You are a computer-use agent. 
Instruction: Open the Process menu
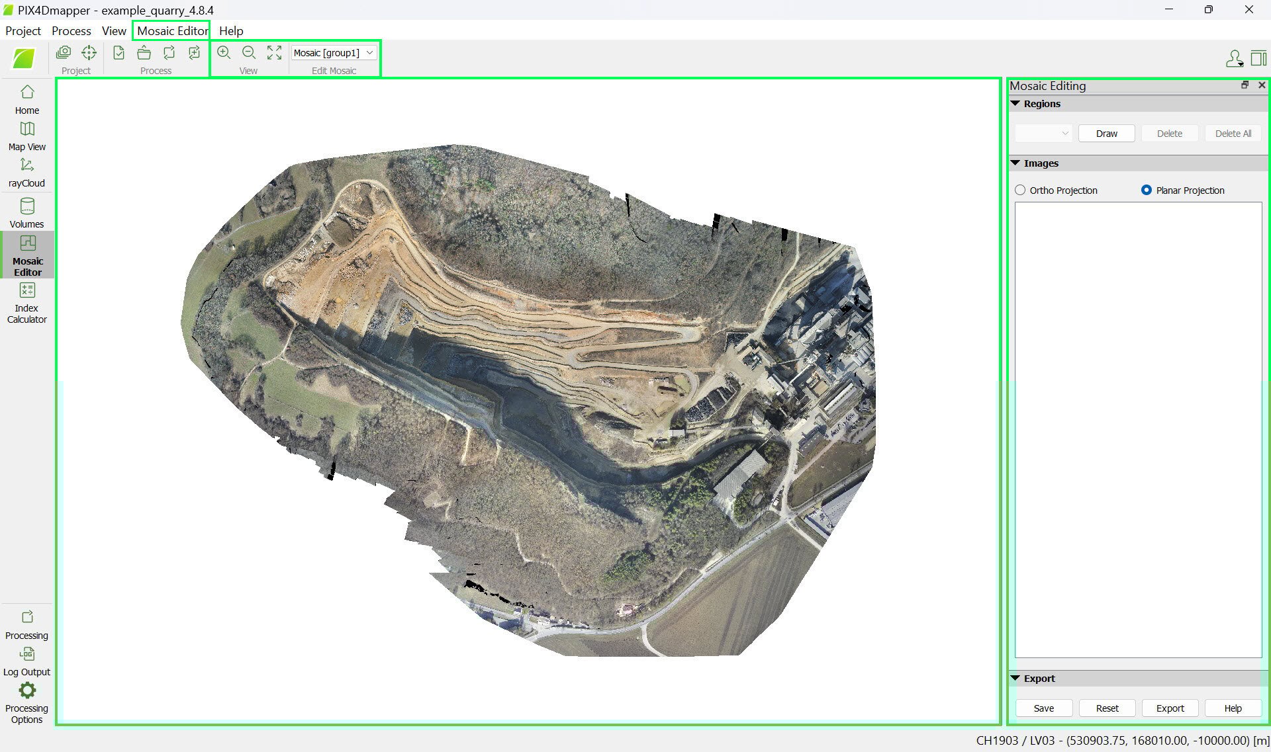point(71,30)
